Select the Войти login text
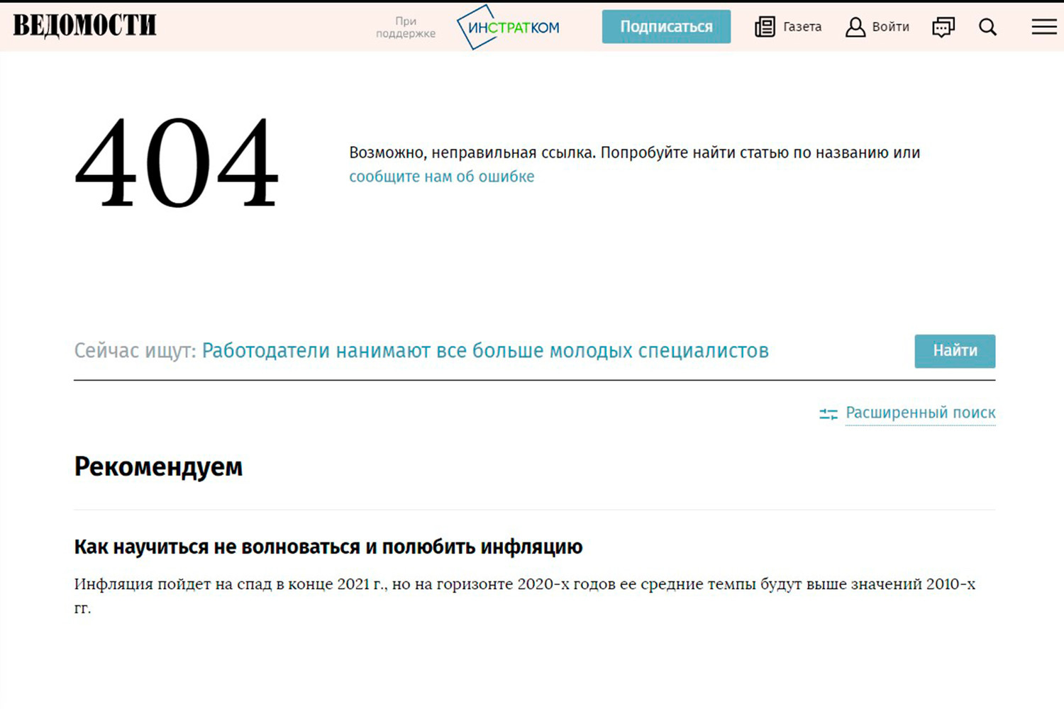The width and height of the screenshot is (1064, 709). coord(890,27)
